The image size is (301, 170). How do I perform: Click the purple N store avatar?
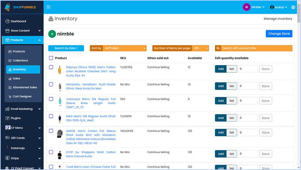tap(246, 7)
